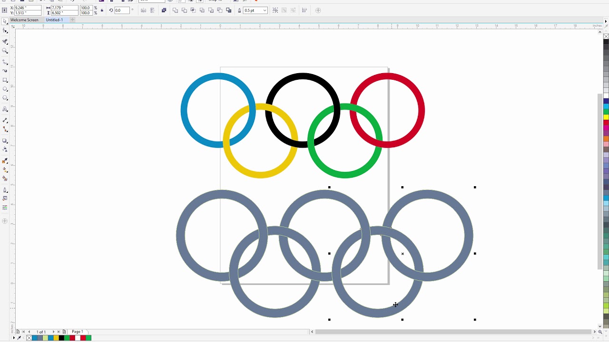This screenshot has width=609, height=342.
Task: Select the Interactive Fill tool
Action: [5, 170]
